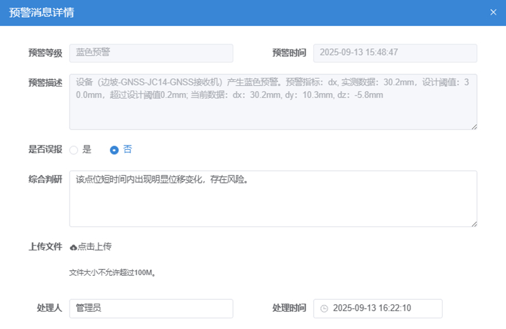
Task: Click the 否 option label text
Action: [127, 150]
